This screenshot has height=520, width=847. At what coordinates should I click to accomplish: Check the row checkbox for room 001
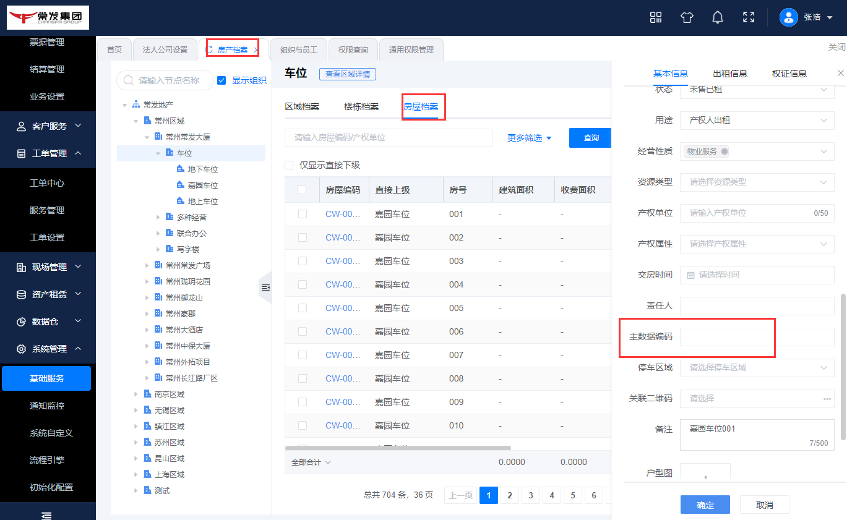(303, 214)
